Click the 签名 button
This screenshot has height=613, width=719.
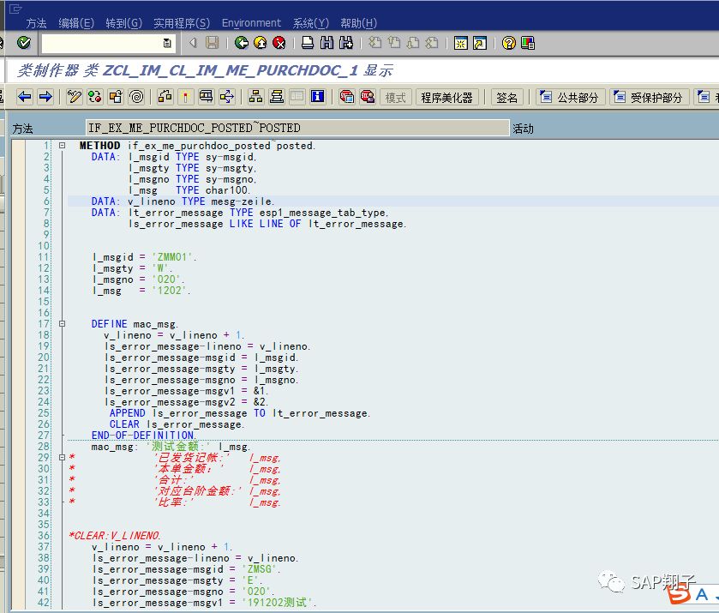[x=506, y=97]
